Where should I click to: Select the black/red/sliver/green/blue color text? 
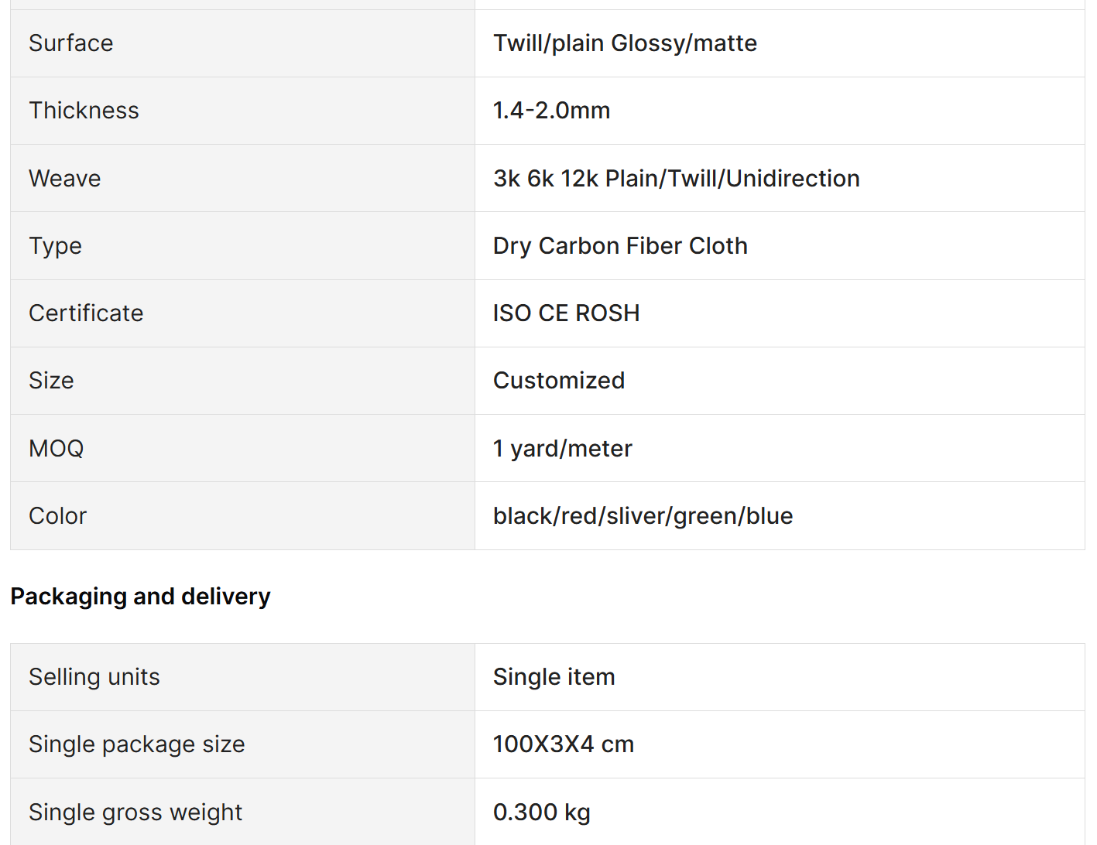coord(643,516)
